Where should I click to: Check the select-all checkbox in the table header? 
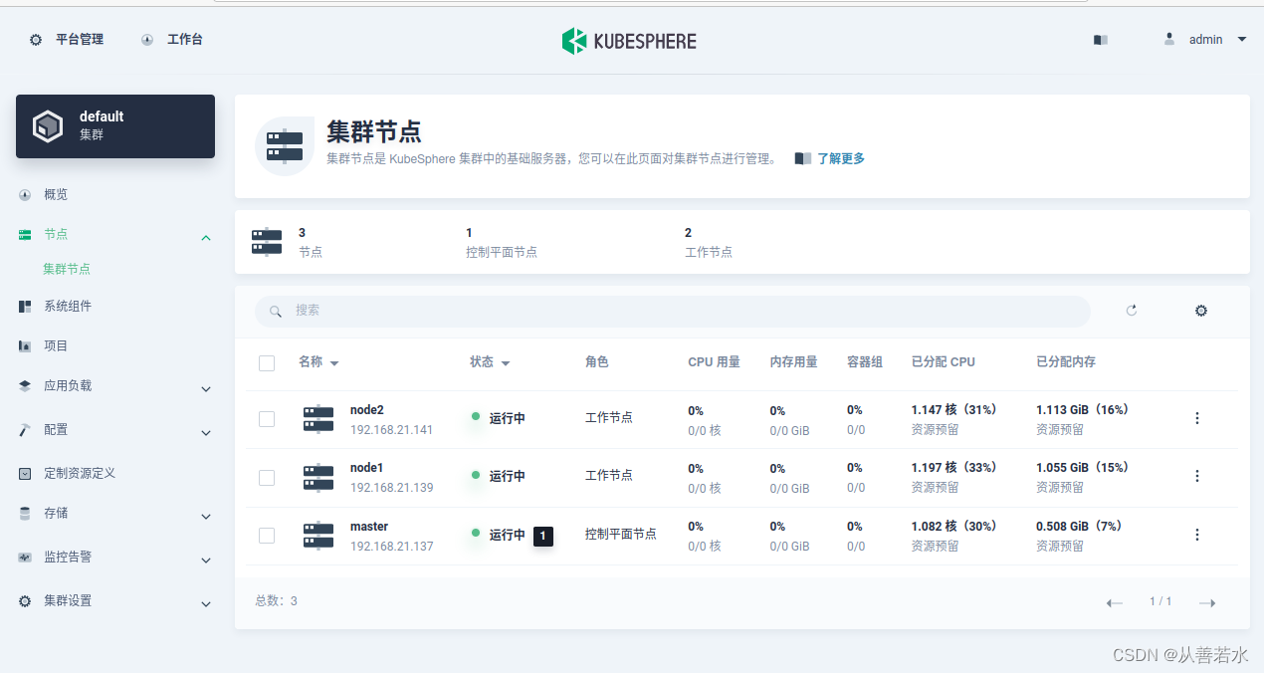pyautogui.click(x=267, y=362)
